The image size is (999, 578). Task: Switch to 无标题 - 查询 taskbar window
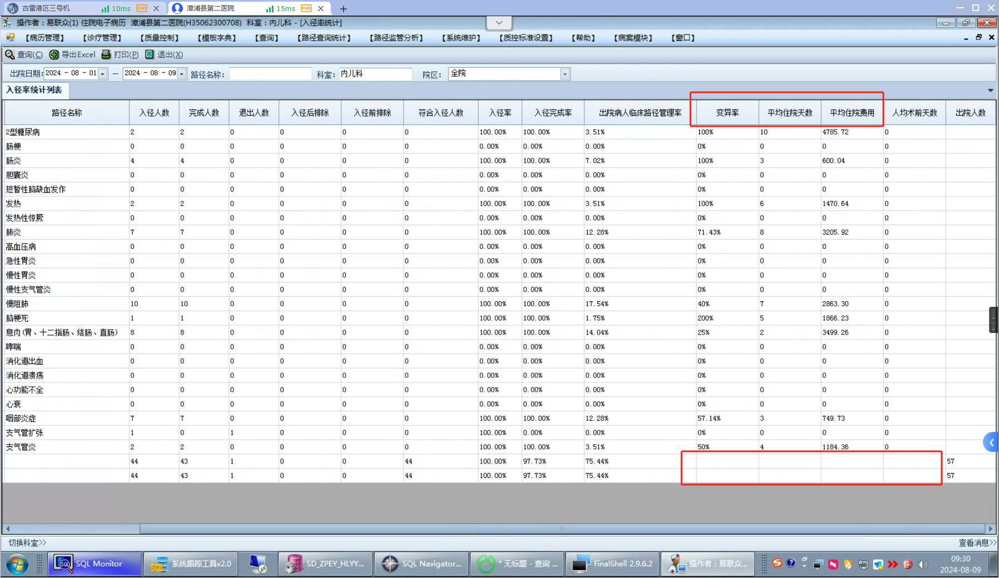pyautogui.click(x=517, y=564)
